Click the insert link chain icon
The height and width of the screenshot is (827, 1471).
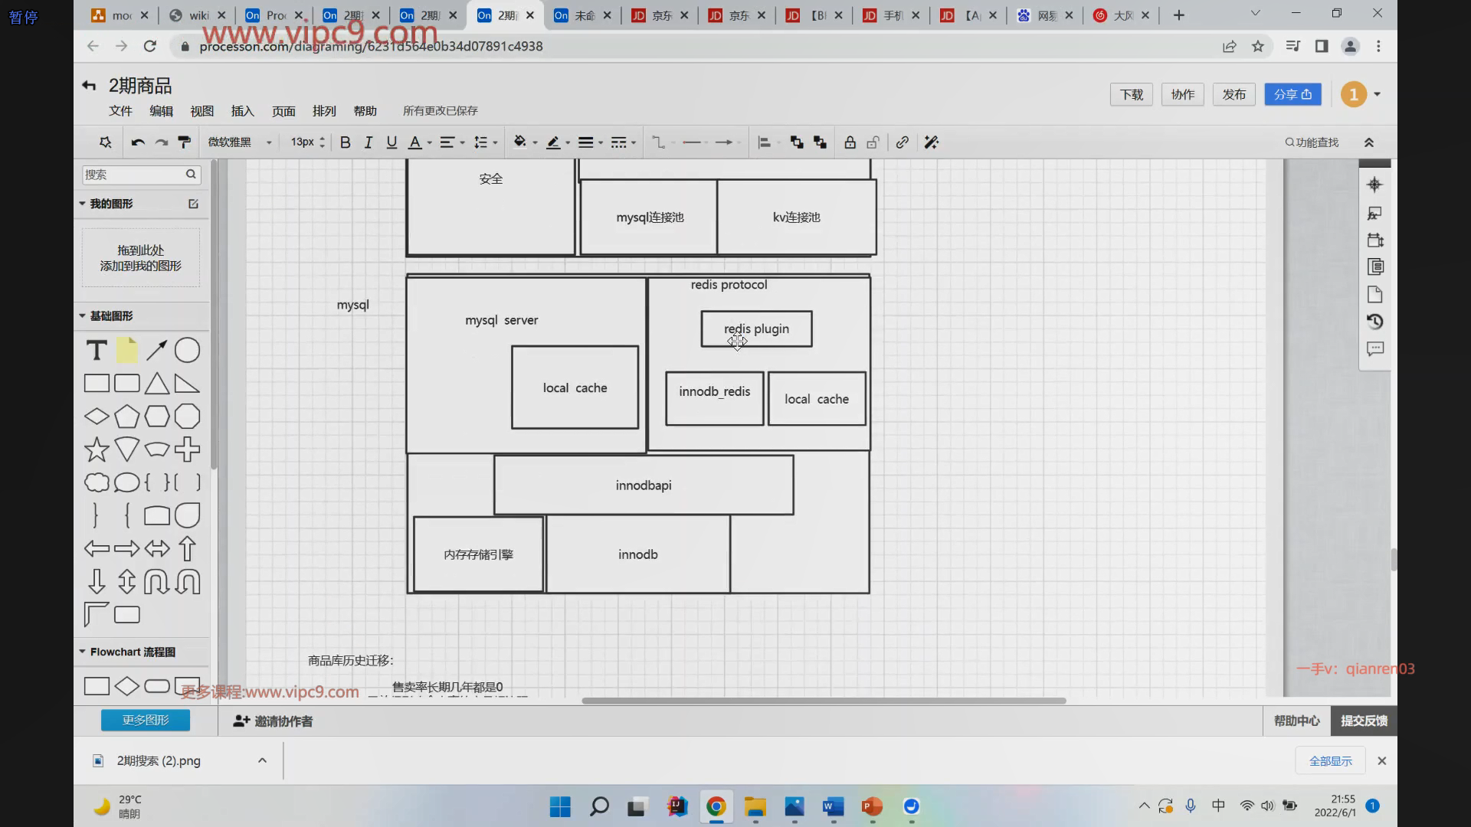(x=903, y=142)
